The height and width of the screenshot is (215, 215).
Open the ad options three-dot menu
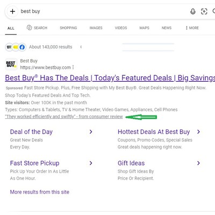point(73,67)
